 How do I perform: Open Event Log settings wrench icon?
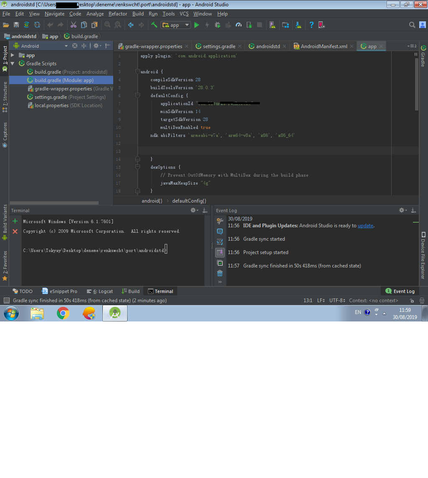pyautogui.click(x=220, y=221)
